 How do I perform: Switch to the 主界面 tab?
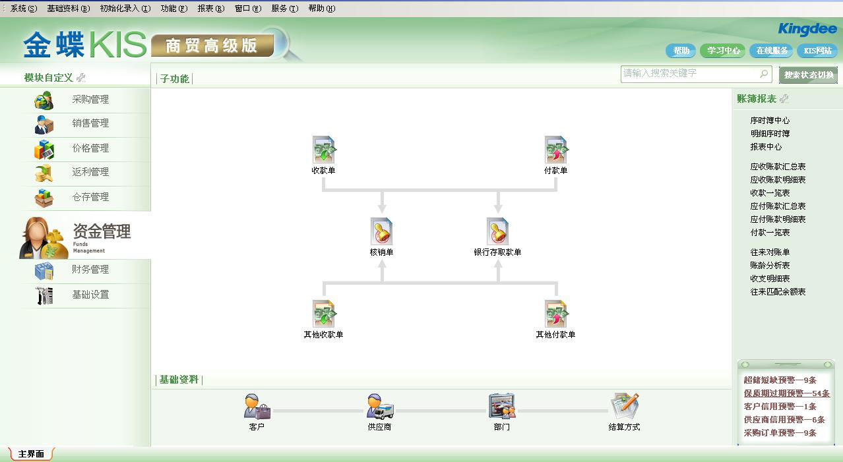point(31,454)
